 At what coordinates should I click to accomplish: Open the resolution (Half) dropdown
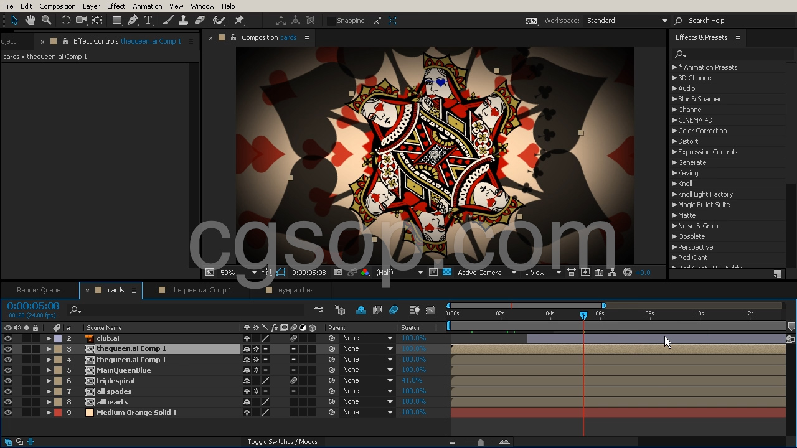pos(399,273)
